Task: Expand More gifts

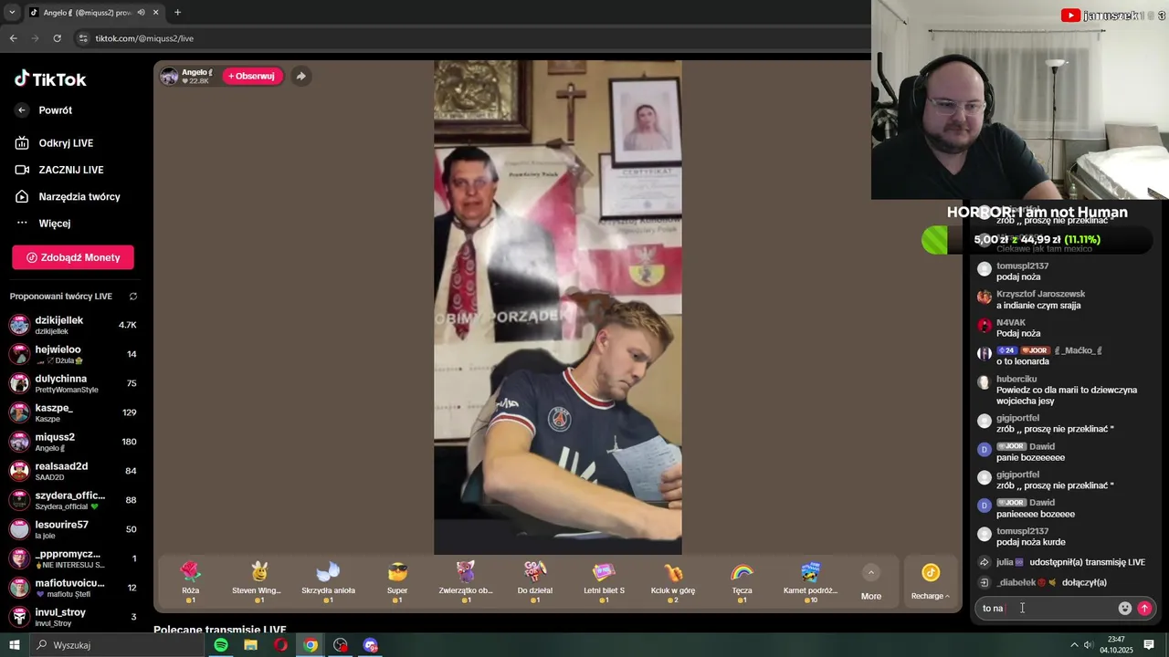Action: coord(871,582)
